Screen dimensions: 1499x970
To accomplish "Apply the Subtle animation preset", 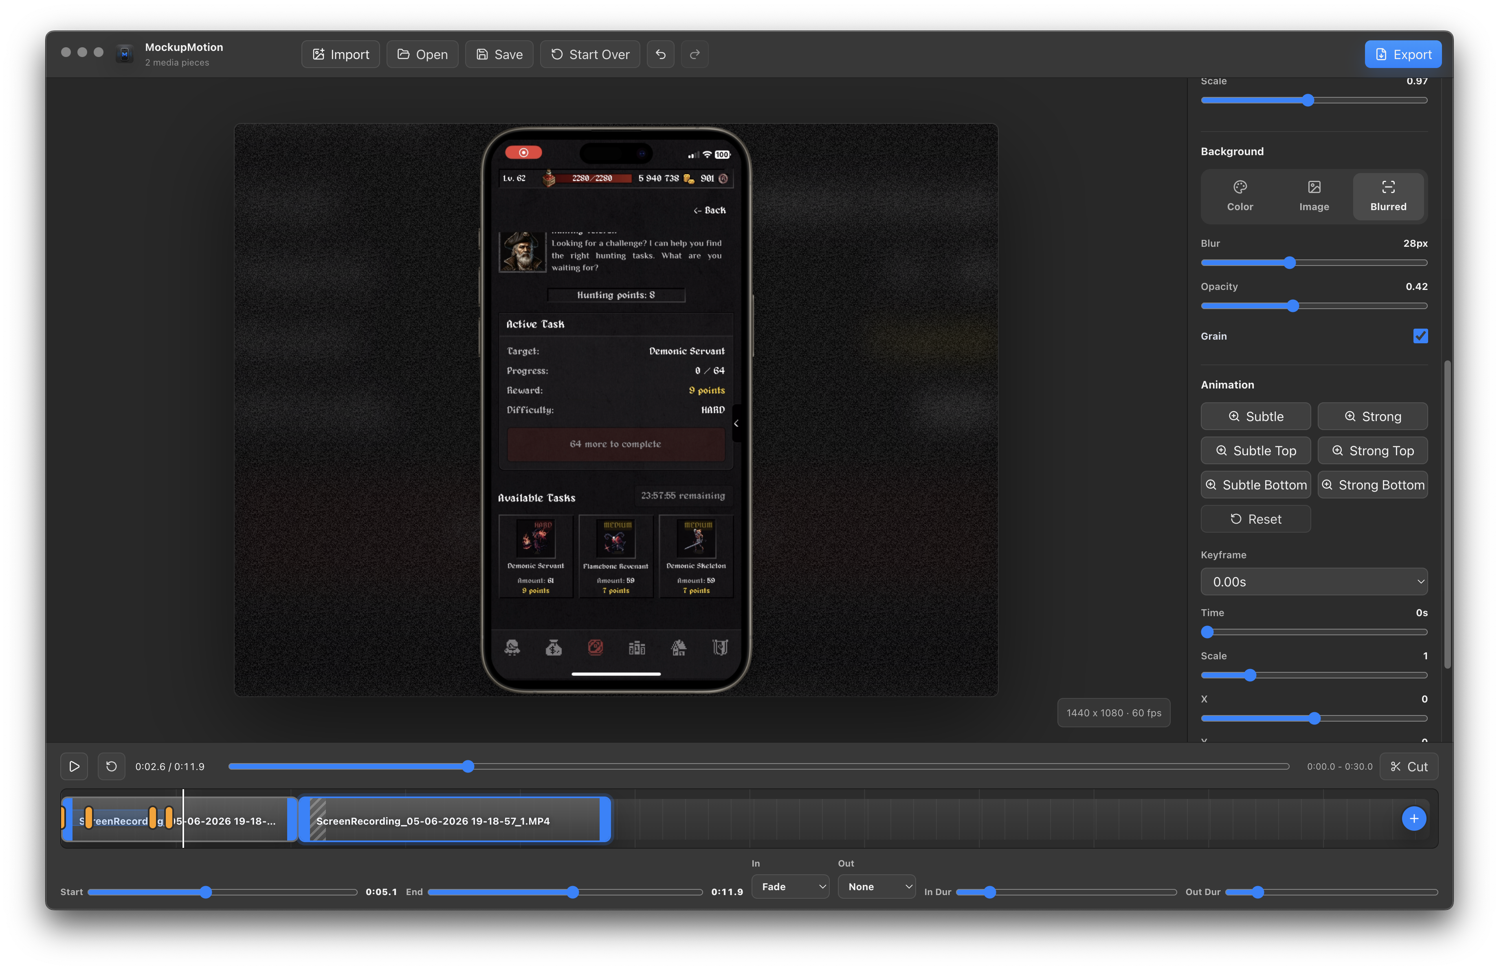I will [1255, 416].
